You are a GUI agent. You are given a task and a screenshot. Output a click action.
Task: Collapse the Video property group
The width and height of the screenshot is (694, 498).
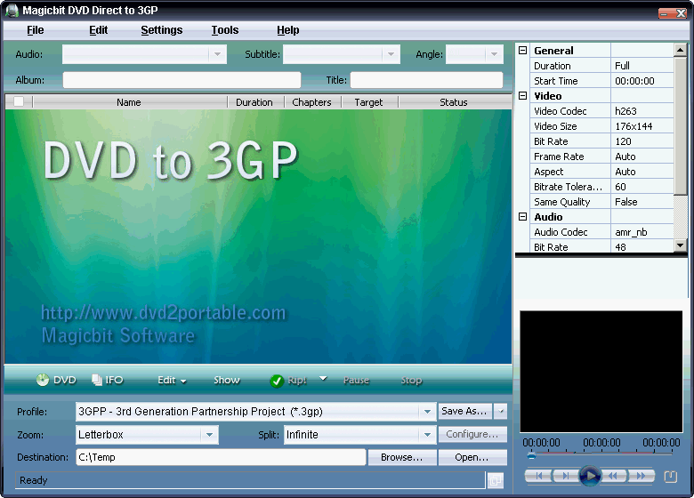tap(522, 95)
